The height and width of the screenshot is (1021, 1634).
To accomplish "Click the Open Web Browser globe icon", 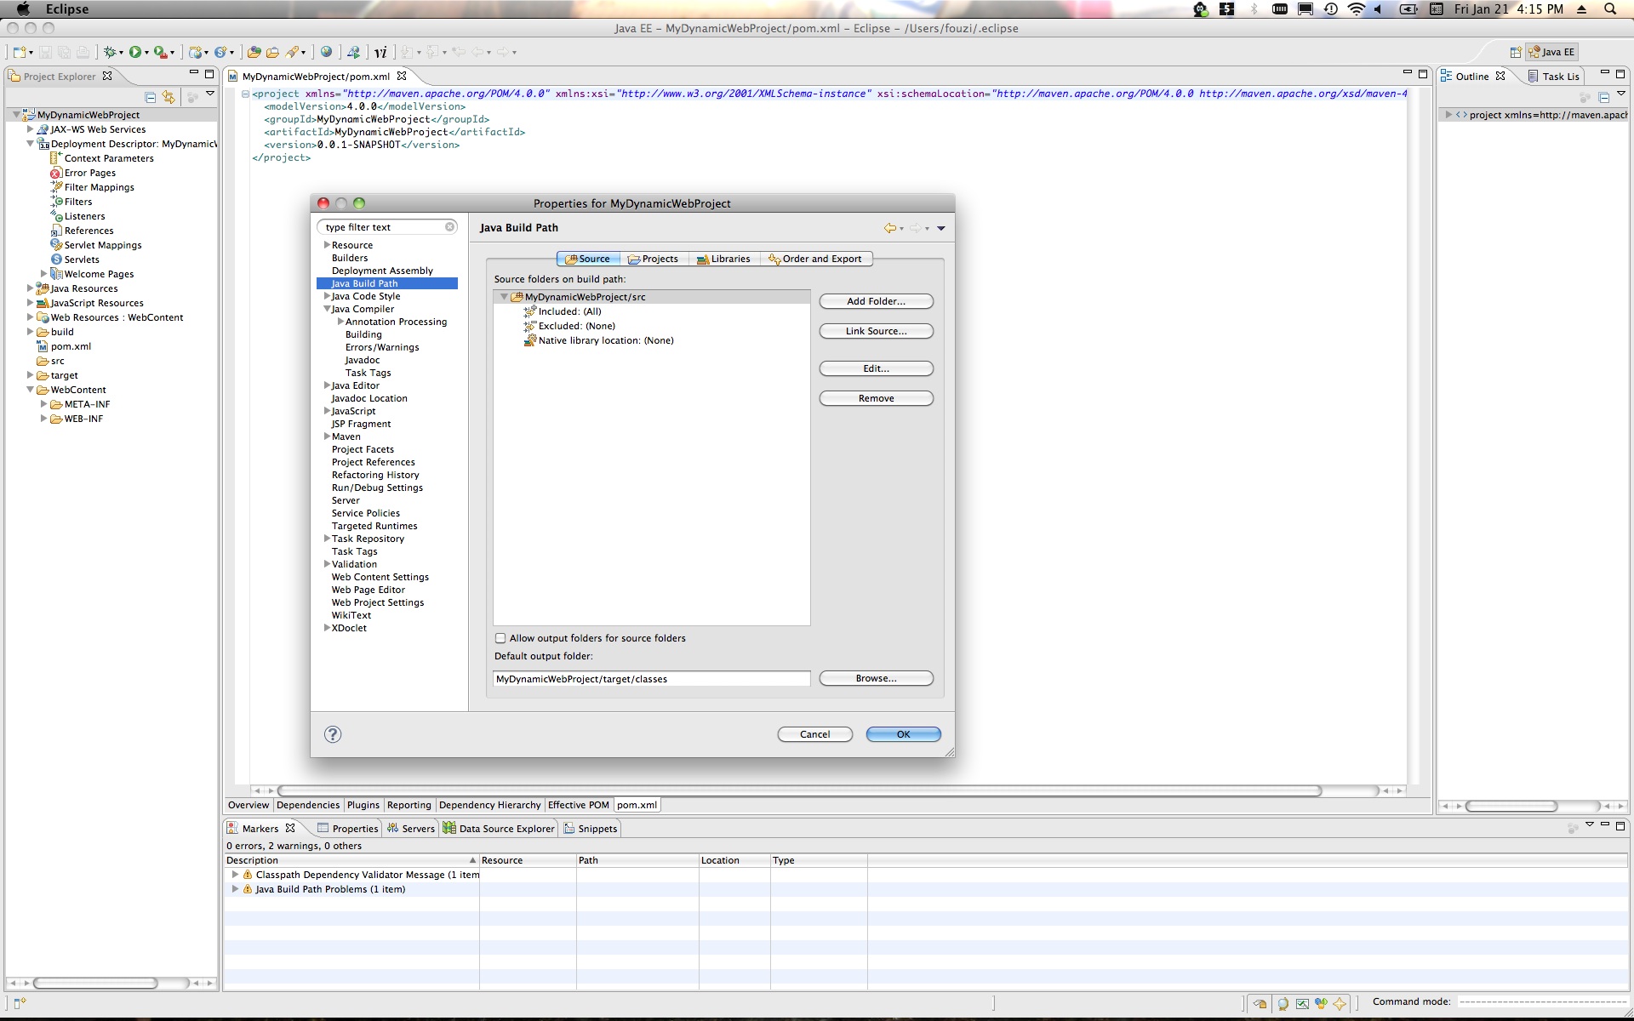I will [x=326, y=52].
